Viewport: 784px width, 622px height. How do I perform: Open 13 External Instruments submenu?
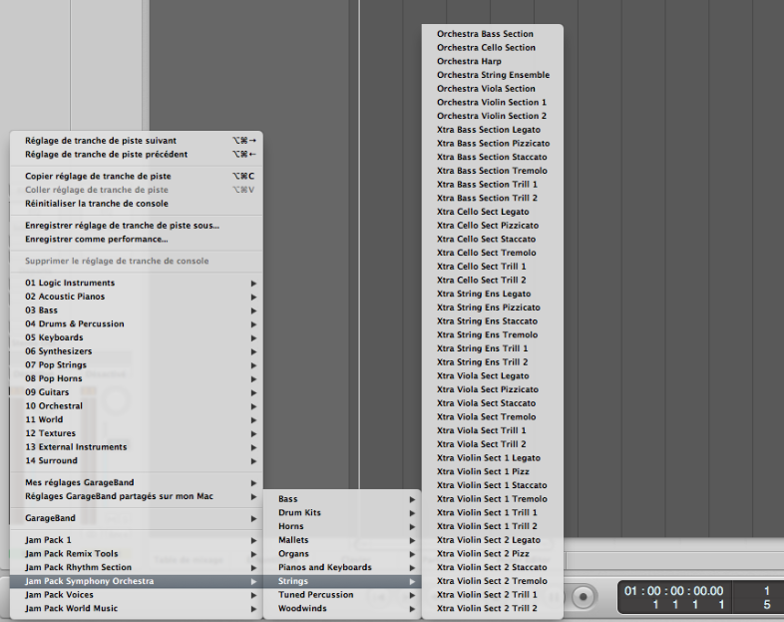136,447
